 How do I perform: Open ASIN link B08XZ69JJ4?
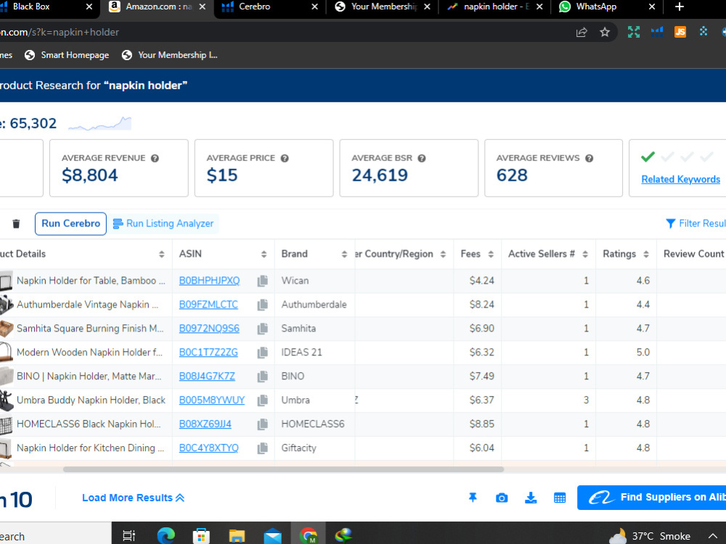205,424
